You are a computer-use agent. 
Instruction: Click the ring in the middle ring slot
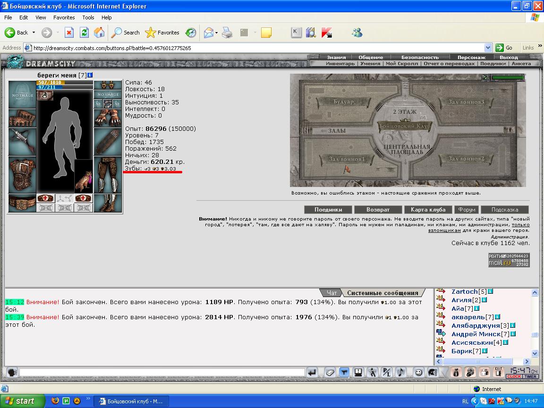point(108,104)
